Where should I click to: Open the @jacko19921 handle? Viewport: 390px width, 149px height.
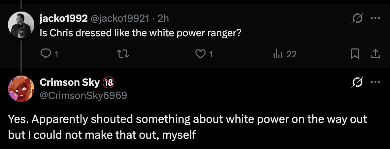[119, 19]
